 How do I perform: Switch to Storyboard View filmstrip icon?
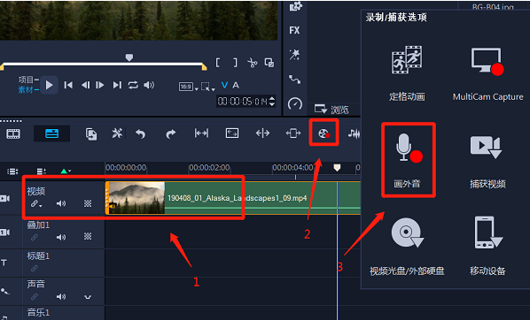(13, 133)
